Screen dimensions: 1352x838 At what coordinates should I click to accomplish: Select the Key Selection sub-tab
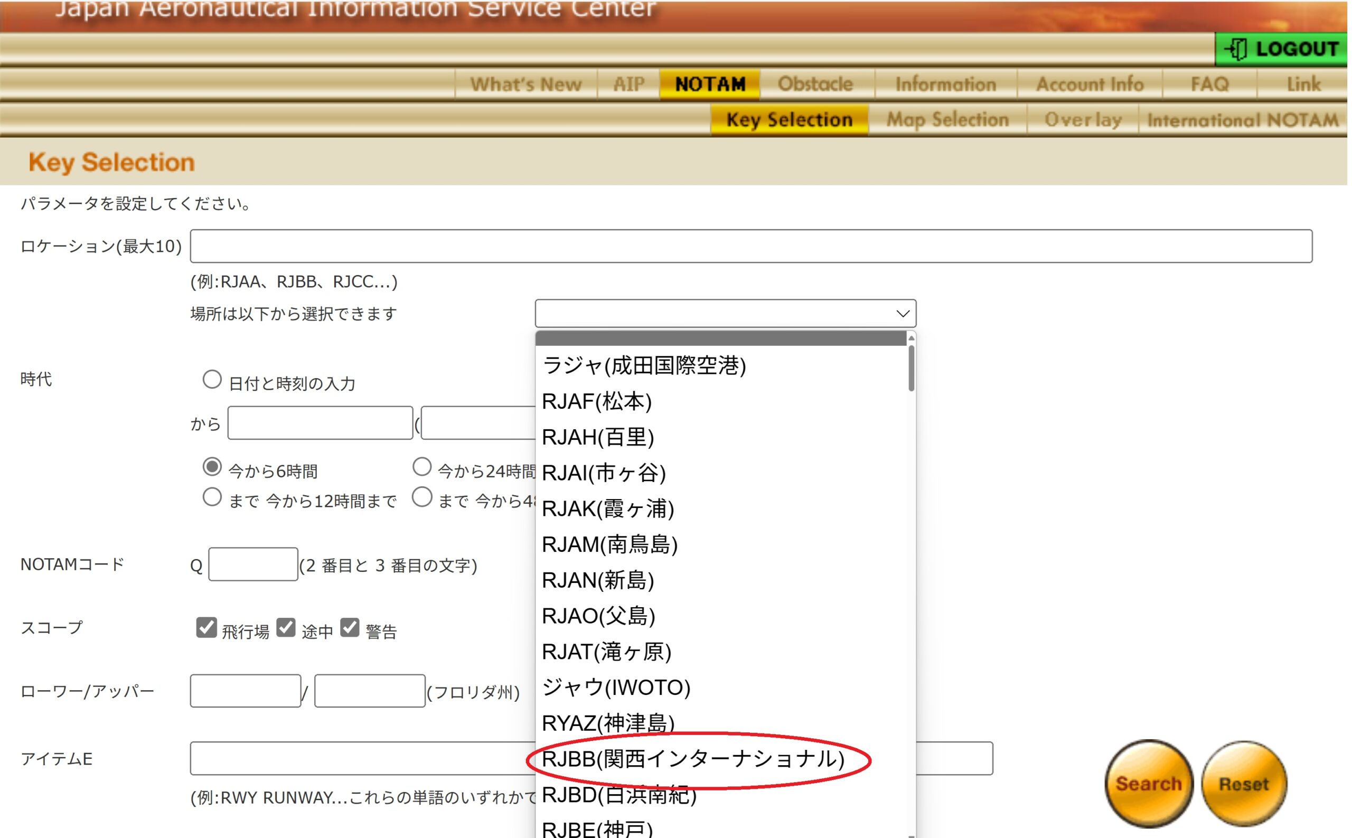pos(790,120)
